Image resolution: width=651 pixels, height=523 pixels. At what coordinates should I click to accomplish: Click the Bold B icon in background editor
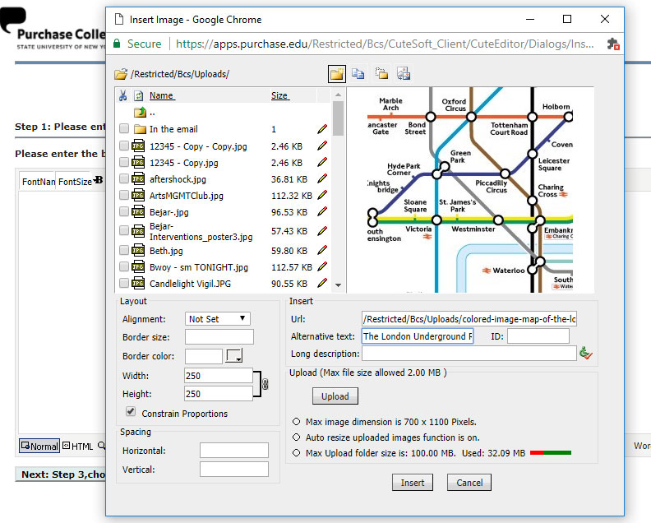(x=99, y=180)
